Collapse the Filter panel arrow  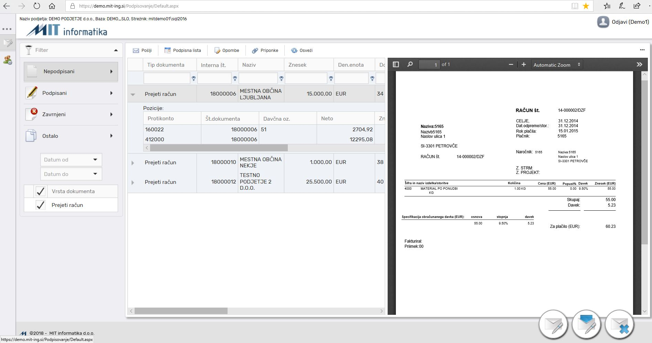pos(116,50)
